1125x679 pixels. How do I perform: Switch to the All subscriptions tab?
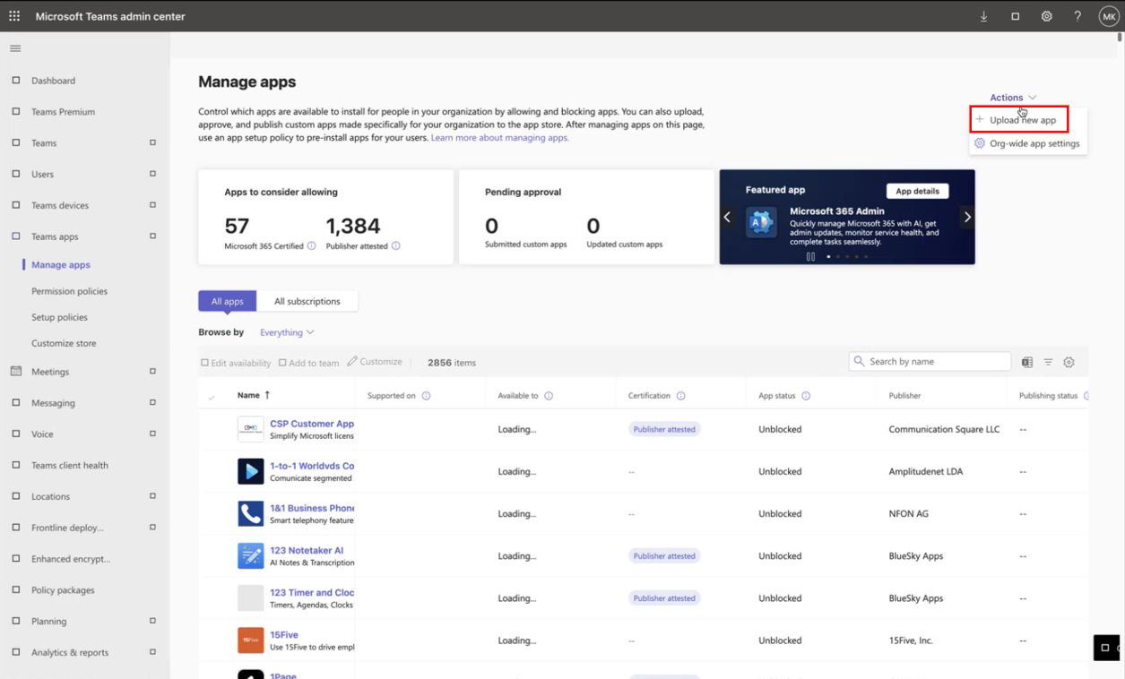[x=307, y=301]
